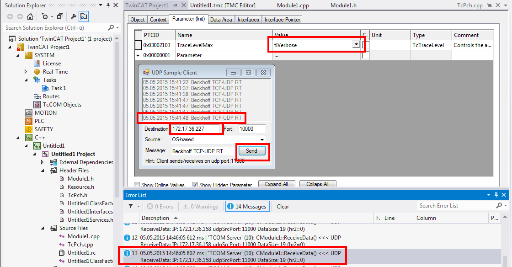The width and height of the screenshot is (512, 267).
Task: Select the TcCOM Objects icon
Action: tap(37, 104)
